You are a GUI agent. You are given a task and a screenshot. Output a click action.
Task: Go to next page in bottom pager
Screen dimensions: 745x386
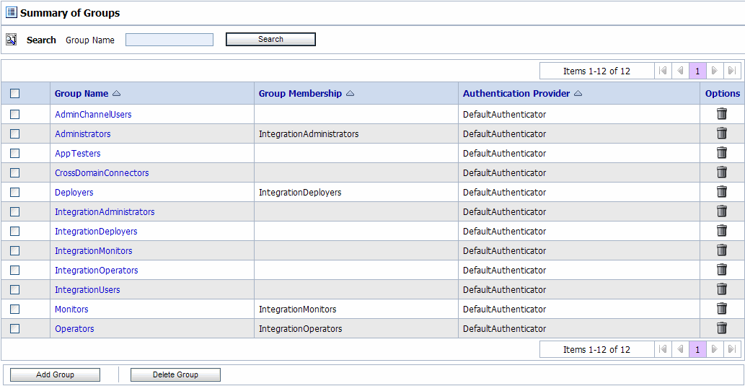click(714, 349)
